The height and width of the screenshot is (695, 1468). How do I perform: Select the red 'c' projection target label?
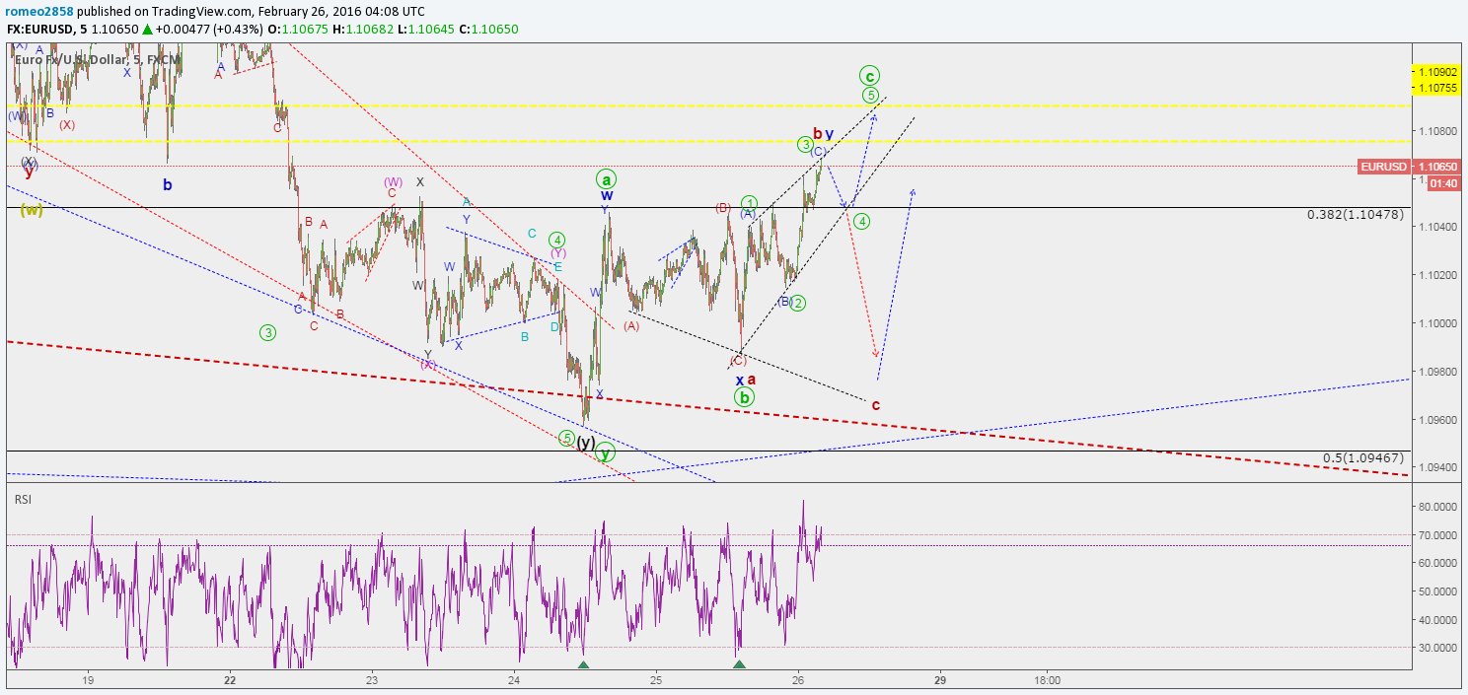click(875, 404)
